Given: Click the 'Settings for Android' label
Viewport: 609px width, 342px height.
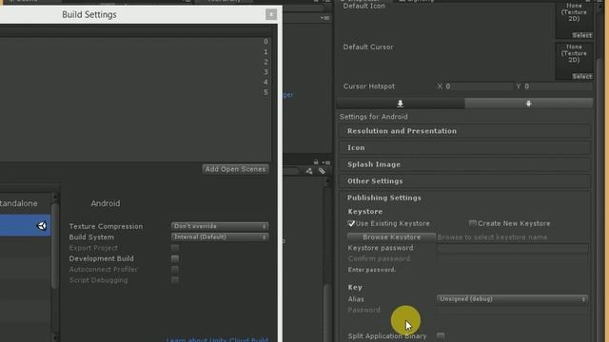Looking at the screenshot, I should coord(374,117).
